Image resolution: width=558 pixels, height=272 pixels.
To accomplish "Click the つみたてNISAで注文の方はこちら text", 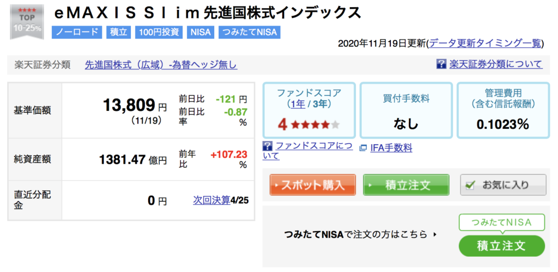I will click(356, 234).
